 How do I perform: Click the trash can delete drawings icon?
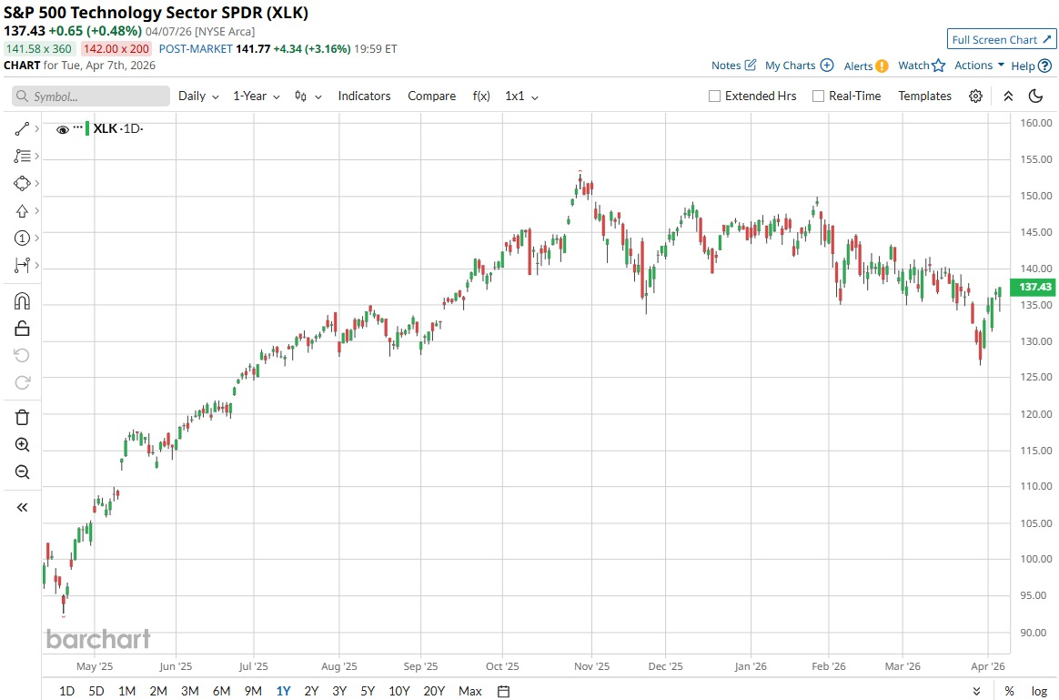(x=23, y=417)
